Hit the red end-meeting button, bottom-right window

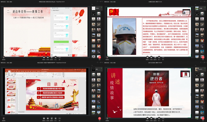click(203, 118)
